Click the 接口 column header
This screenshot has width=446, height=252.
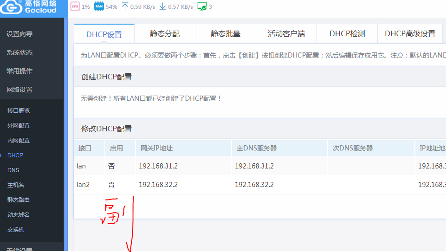tap(89, 148)
